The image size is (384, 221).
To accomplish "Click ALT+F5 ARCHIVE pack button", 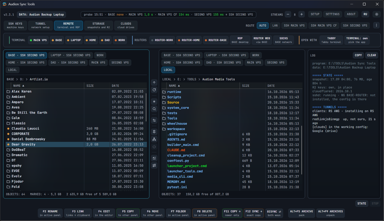I will [302, 213].
